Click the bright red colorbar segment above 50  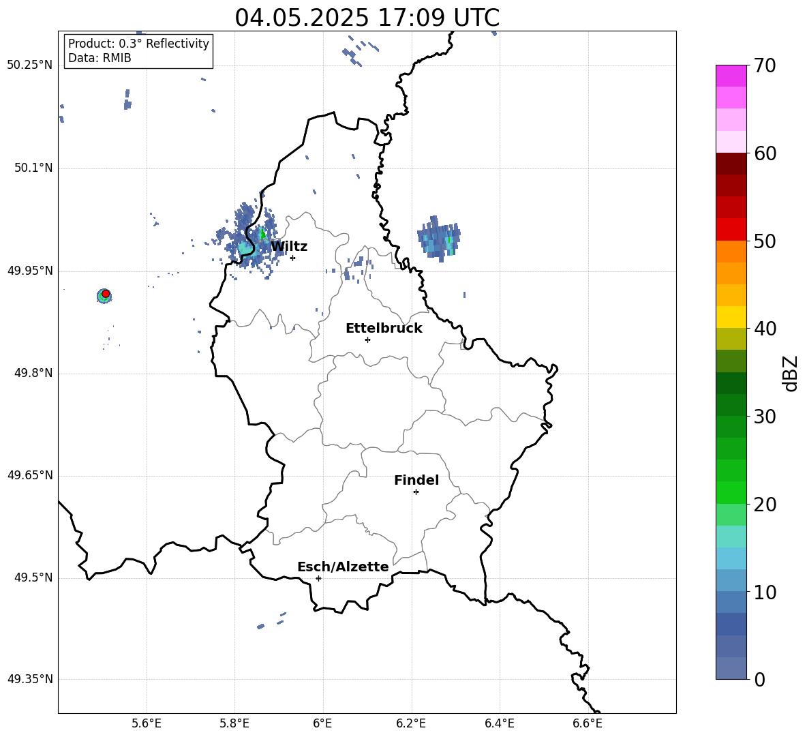pyautogui.click(x=731, y=230)
